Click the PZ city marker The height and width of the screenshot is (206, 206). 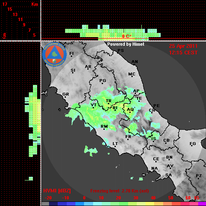199,179
